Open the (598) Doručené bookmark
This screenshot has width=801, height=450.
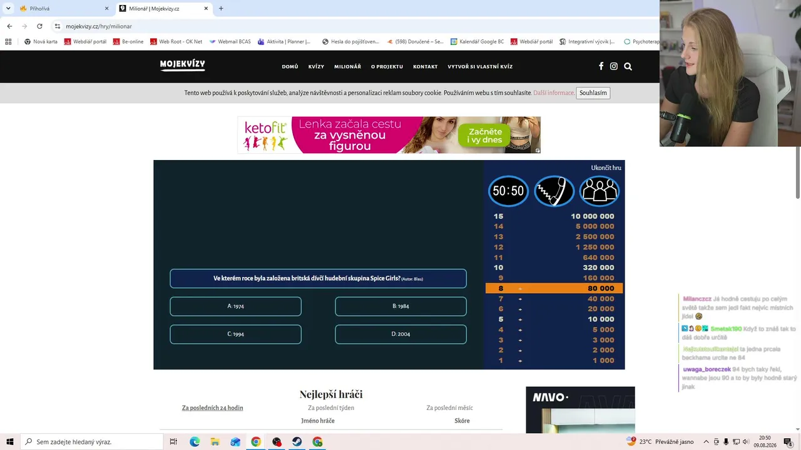[x=415, y=42]
